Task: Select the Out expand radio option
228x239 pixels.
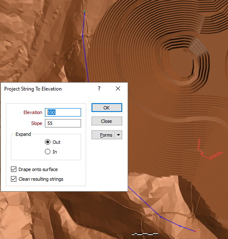Action: tap(47, 142)
